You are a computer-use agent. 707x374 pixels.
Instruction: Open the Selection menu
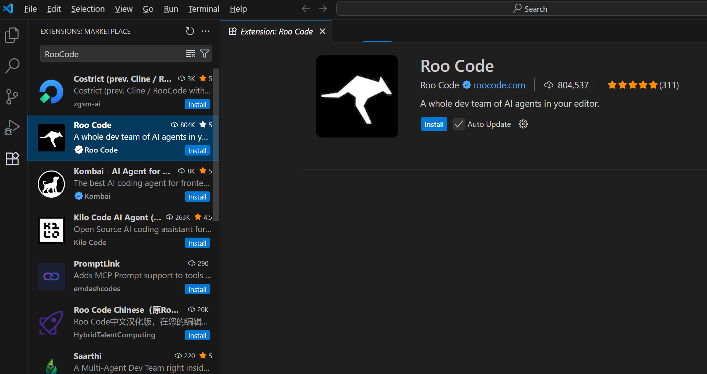pyautogui.click(x=88, y=9)
